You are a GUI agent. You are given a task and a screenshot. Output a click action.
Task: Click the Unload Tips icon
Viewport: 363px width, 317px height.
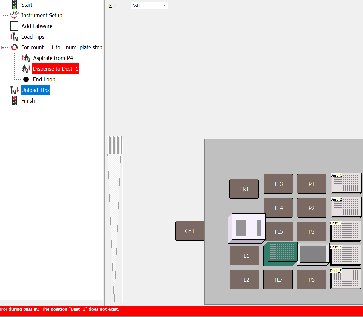(x=14, y=90)
